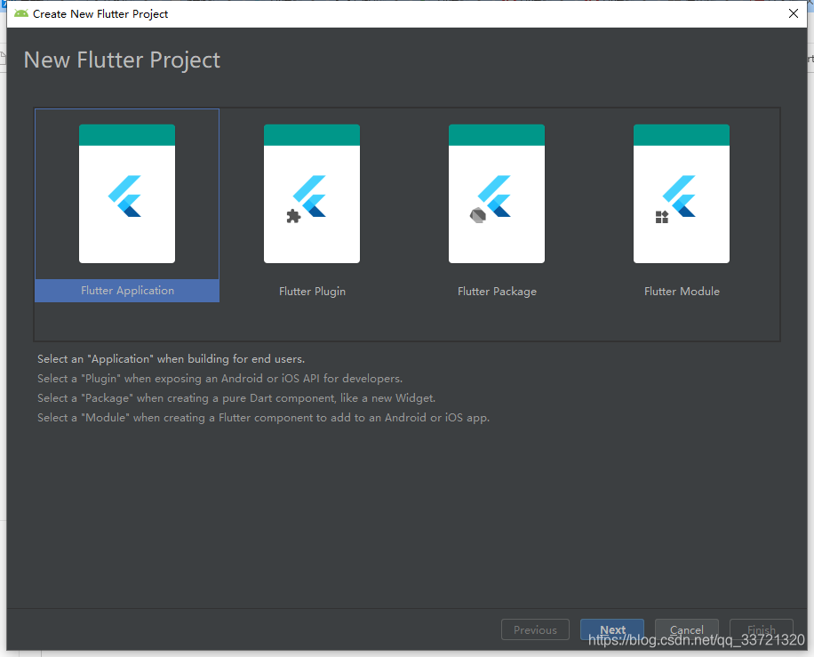Image resolution: width=814 pixels, height=657 pixels.
Task: Select the Flutter Package card icon
Action: 496,194
